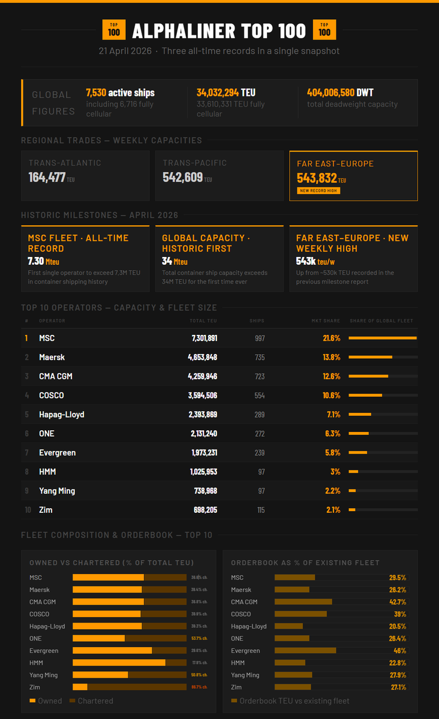Click COSCO's share of global fleet bar
Viewport: 439px width, 719px height.
click(383, 396)
